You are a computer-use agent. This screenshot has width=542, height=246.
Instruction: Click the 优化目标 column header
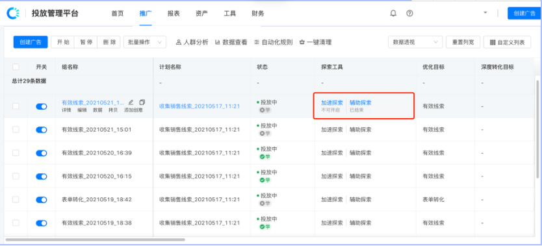tap(433, 67)
